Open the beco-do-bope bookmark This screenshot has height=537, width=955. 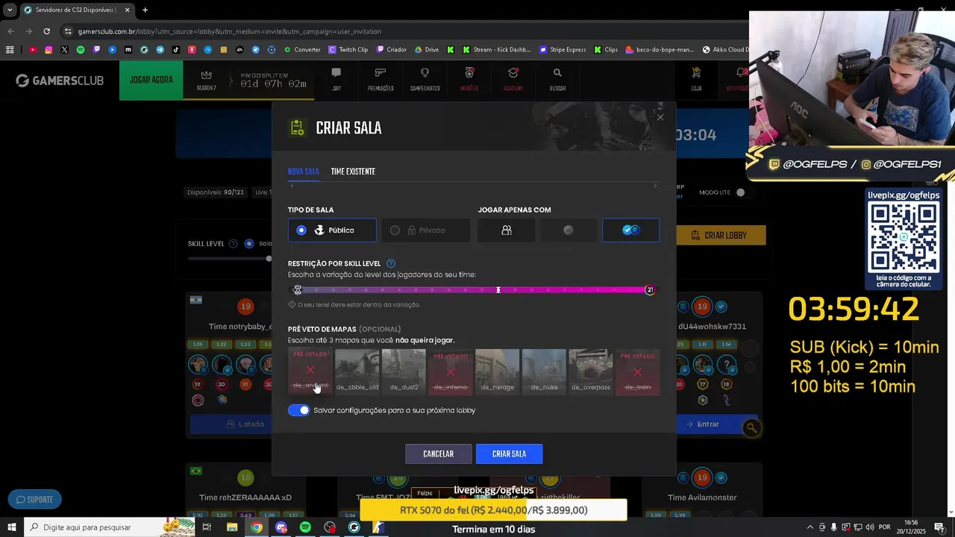point(660,50)
